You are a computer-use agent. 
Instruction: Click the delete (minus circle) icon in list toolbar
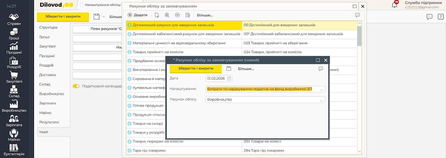(177, 15)
